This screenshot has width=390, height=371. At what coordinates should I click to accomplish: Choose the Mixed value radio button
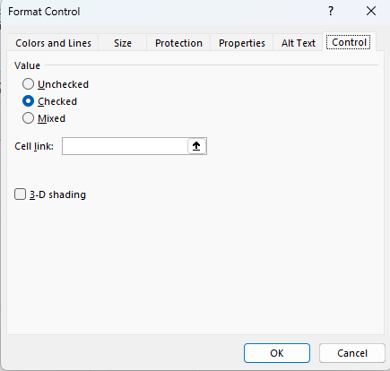(x=28, y=118)
